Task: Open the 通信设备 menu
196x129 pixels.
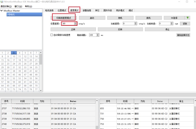Action: point(6,6)
